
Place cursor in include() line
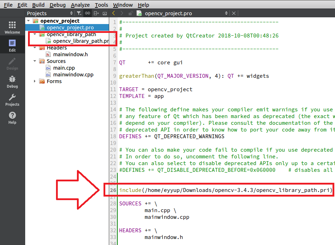[225, 190]
